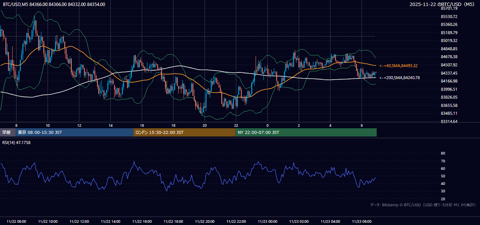This screenshot has width=480, height=225.
Task: Click the 11/22 18:00 time axis label
Action: 173,222
